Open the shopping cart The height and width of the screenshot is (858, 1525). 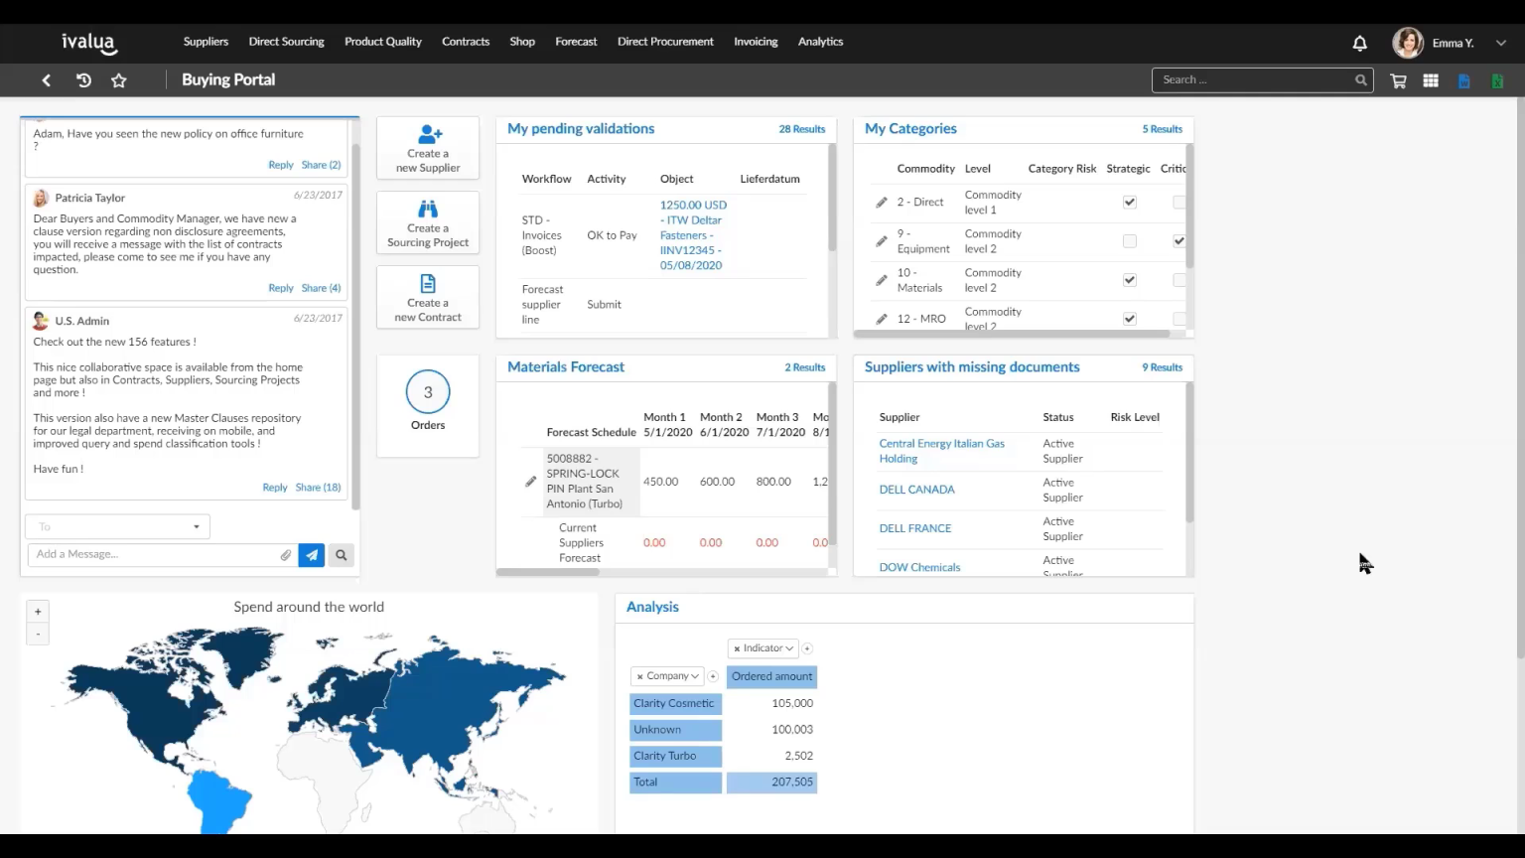click(1397, 79)
